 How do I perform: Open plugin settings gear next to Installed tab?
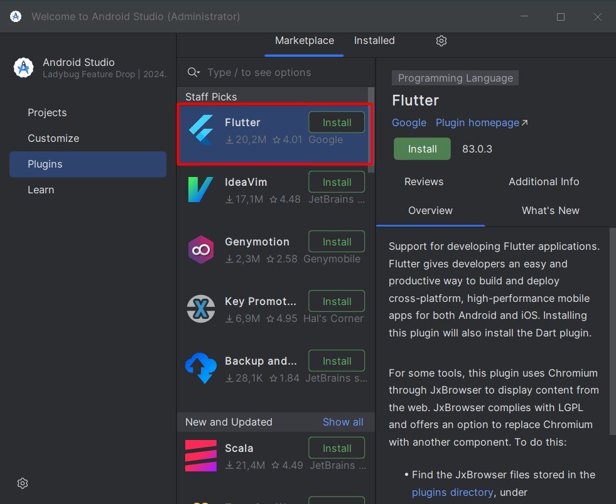pyautogui.click(x=441, y=41)
